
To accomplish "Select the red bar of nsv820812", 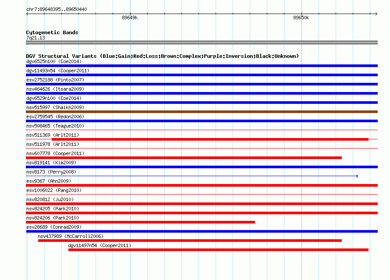I will 202,204.
